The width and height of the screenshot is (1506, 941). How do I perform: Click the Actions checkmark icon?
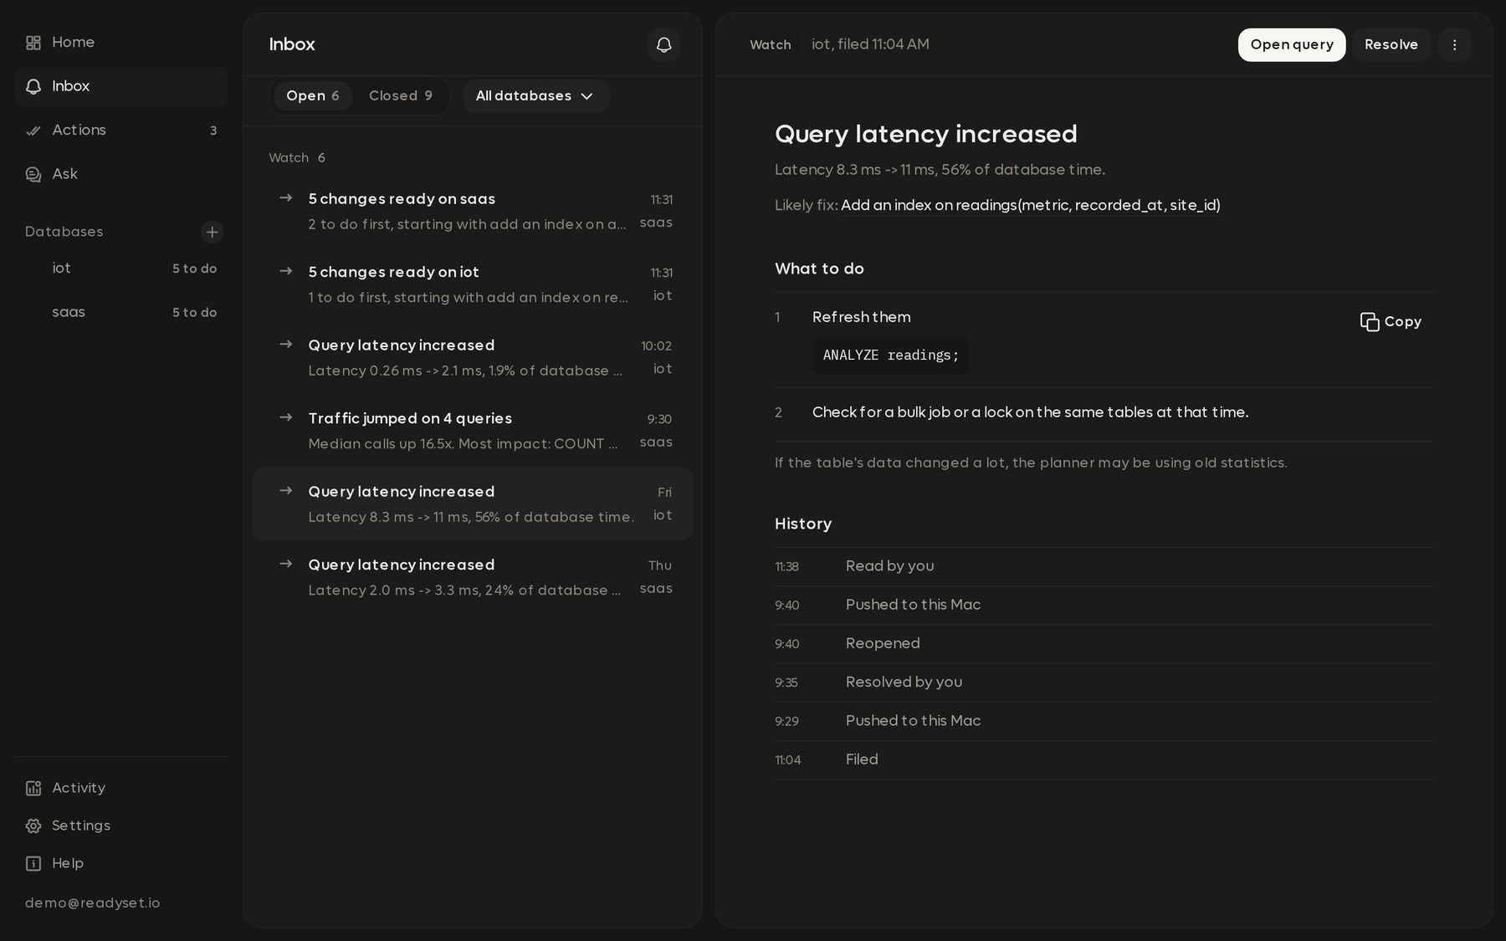(33, 130)
